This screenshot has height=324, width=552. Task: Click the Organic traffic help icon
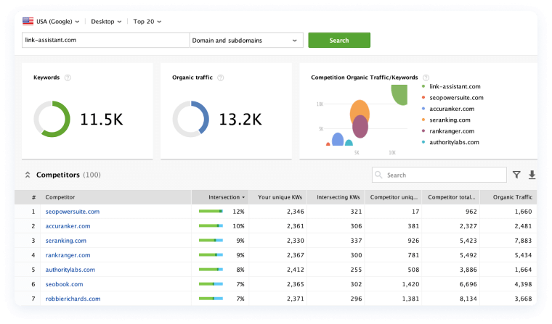[221, 78]
